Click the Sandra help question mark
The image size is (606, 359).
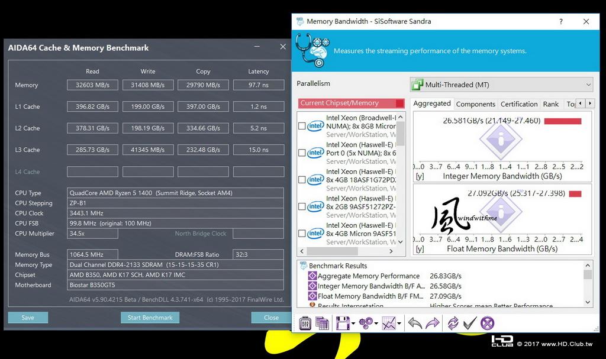[x=561, y=22]
